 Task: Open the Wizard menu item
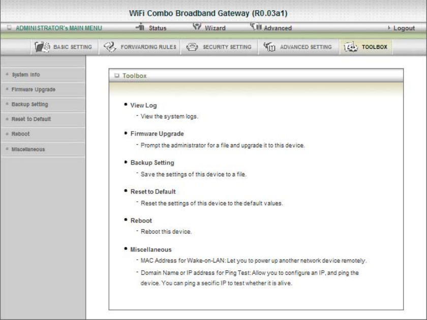215,28
